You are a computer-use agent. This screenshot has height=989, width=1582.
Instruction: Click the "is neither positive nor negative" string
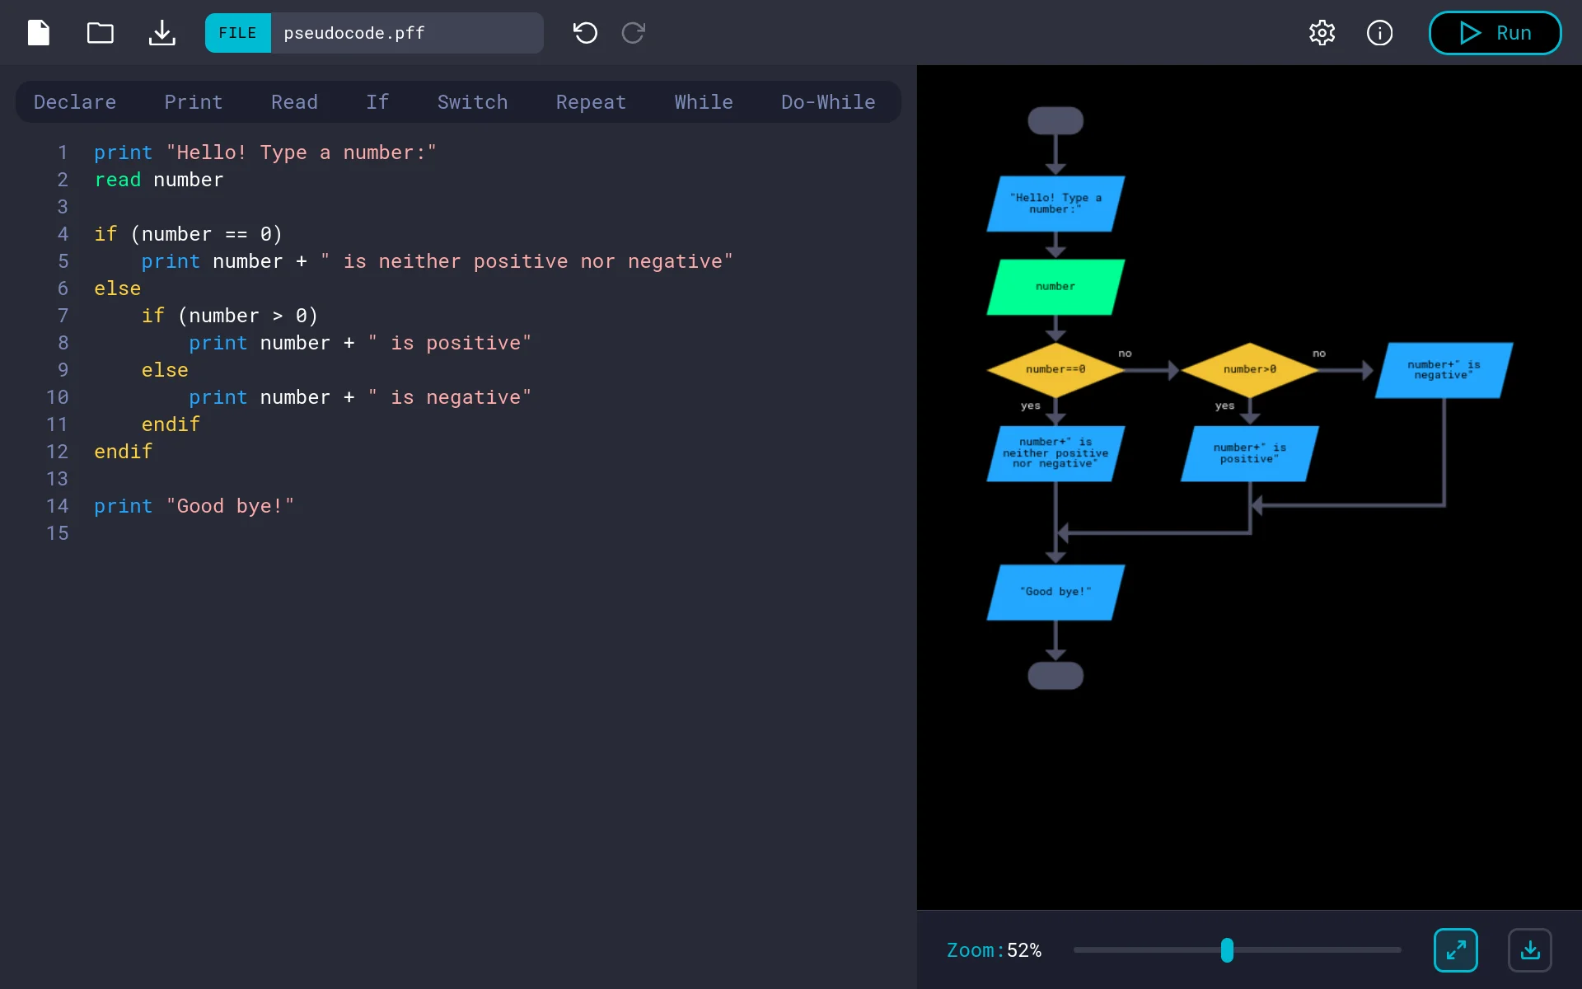[527, 261]
